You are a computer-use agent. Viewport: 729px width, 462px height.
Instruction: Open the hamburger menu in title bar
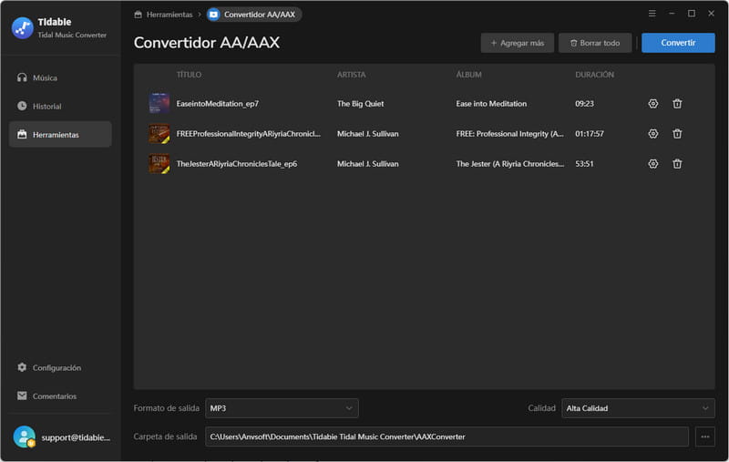click(x=652, y=14)
